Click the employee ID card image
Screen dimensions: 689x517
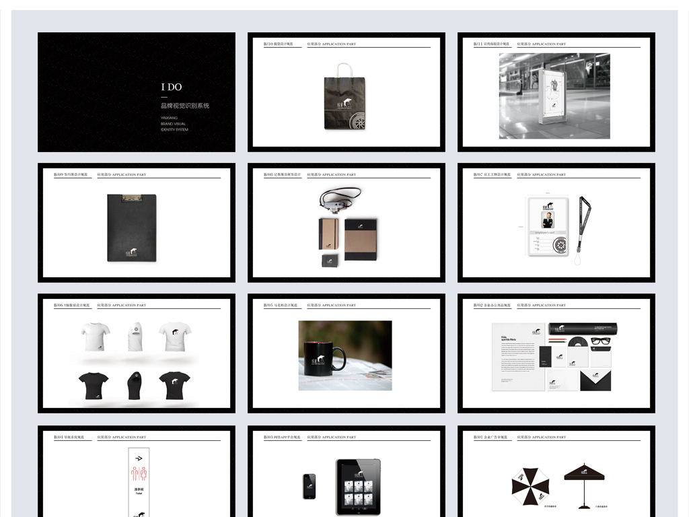[x=548, y=226]
